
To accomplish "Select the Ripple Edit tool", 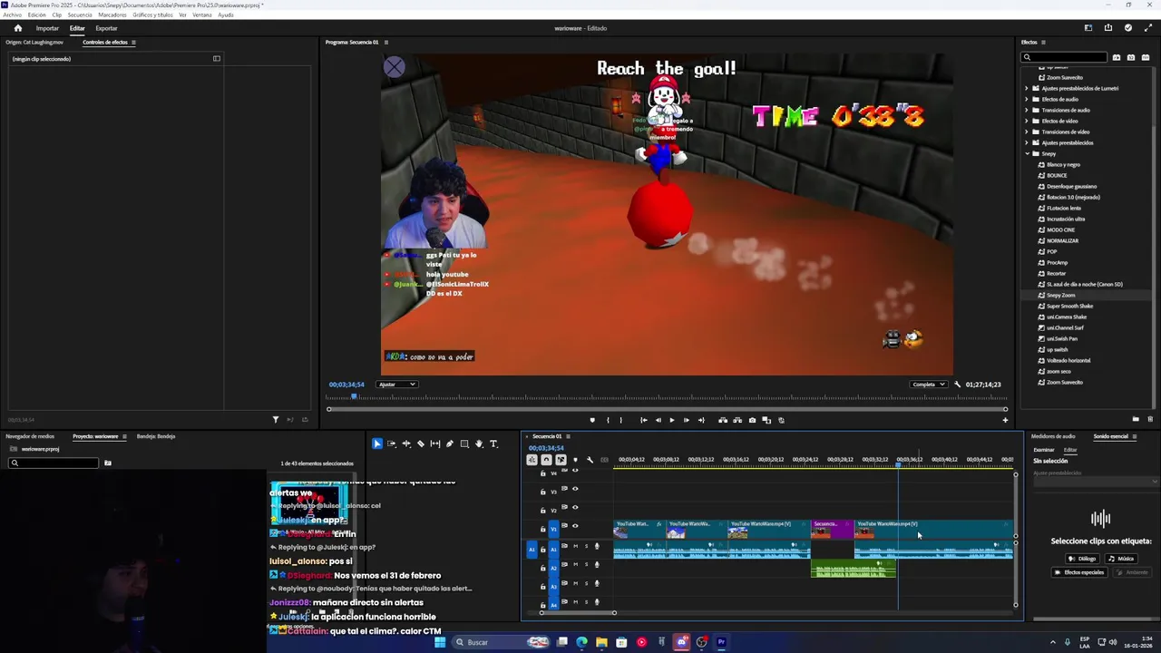I will [x=406, y=443].
